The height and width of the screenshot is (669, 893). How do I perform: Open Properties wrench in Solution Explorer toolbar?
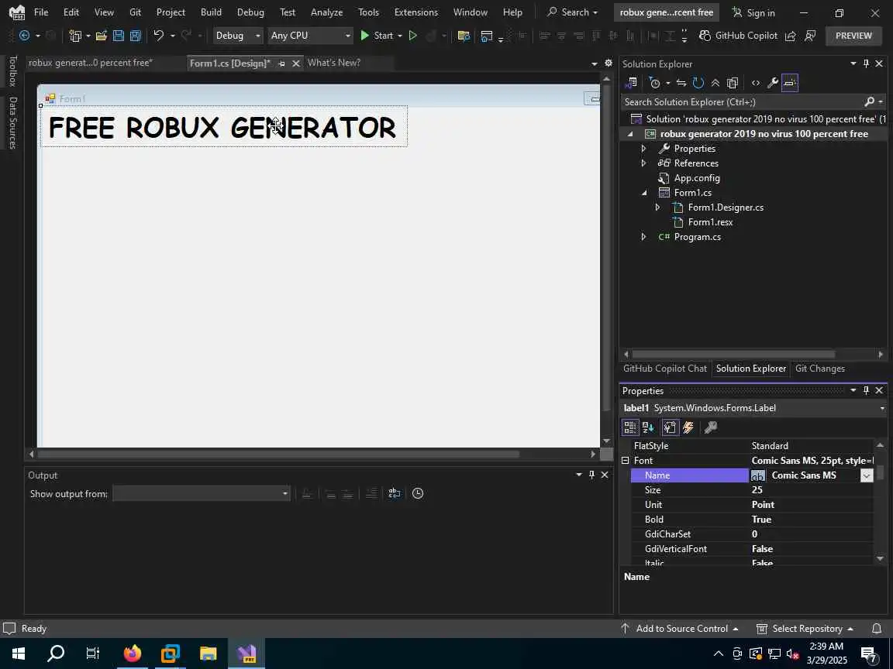pos(773,83)
